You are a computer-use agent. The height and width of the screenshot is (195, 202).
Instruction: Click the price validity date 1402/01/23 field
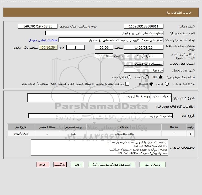click(144, 56)
